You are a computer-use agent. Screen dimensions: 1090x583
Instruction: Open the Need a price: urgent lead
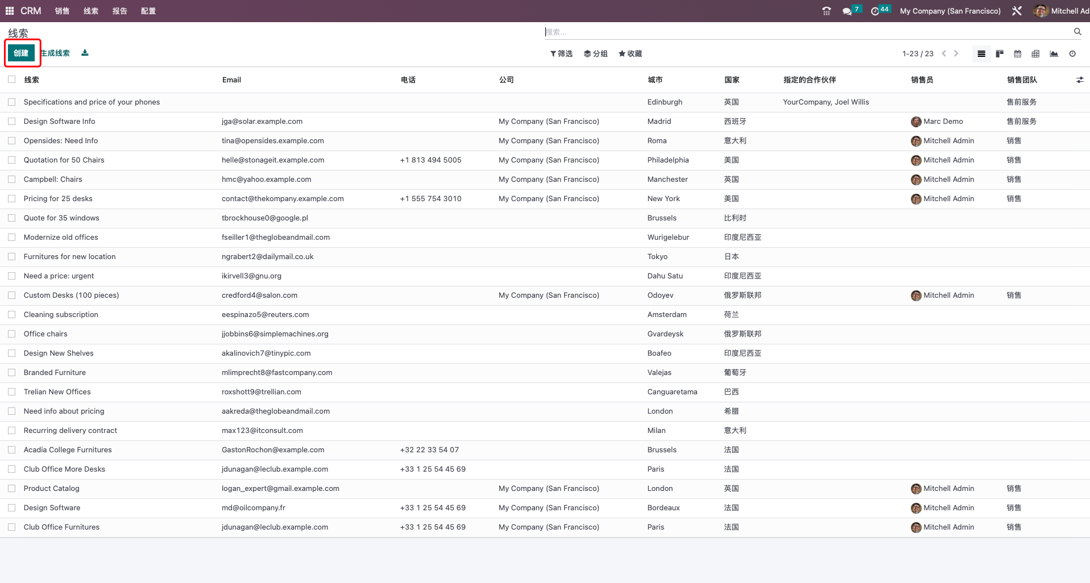59,276
